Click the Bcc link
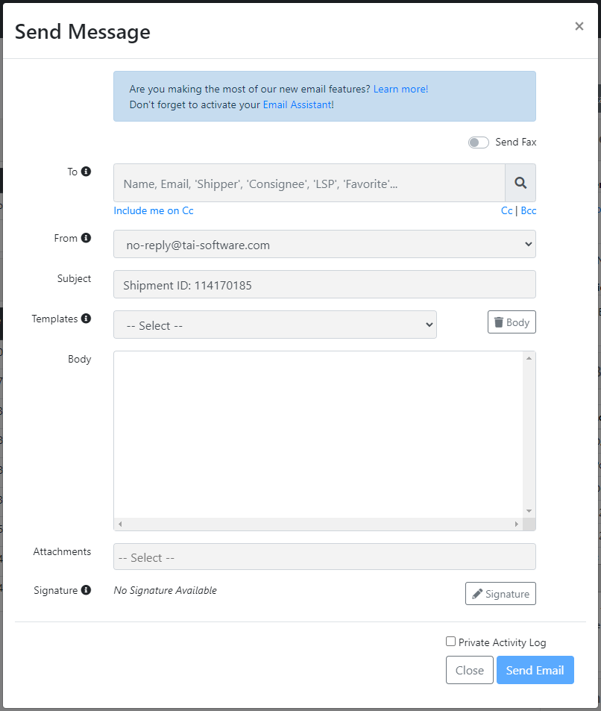The height and width of the screenshot is (711, 601). click(x=529, y=210)
